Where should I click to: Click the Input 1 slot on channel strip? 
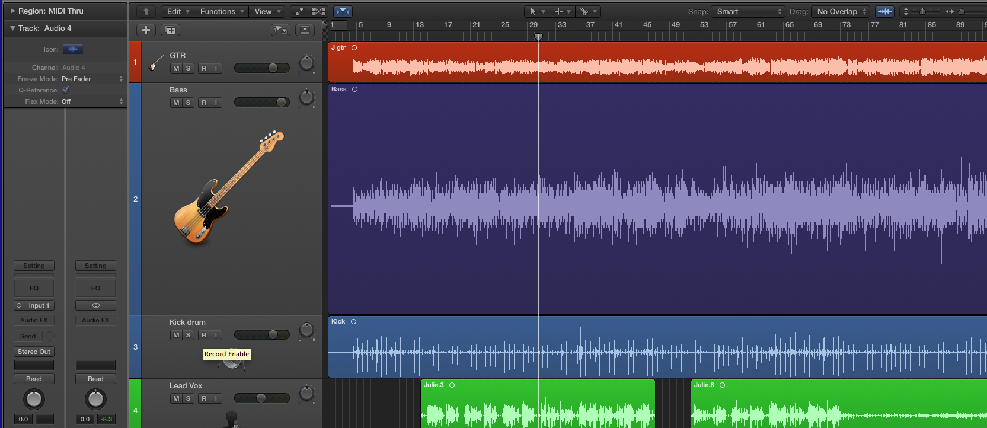[39, 305]
